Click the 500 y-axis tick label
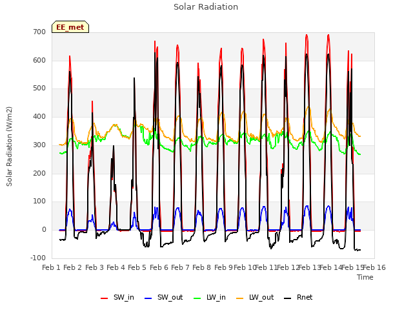The height and width of the screenshot is (310, 413). 39,88
